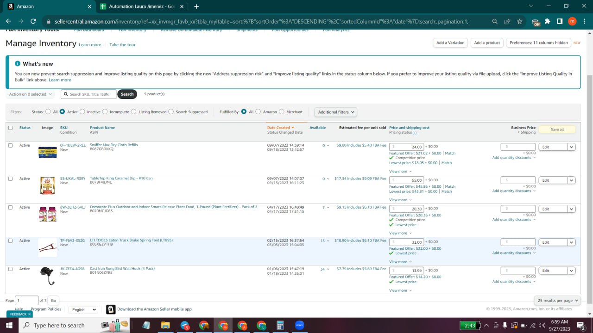Click the Osmocote plant food image
The height and width of the screenshot is (333, 593).
point(47,214)
